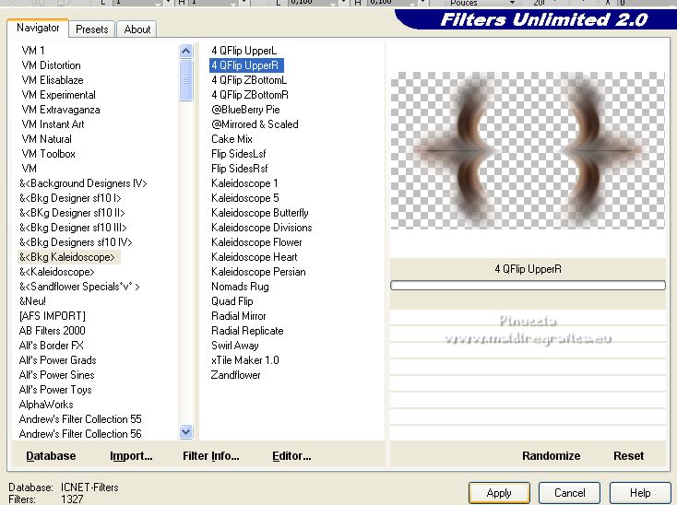Choose the 4 QFlip UpperL filter
677x505 pixels.
pyautogui.click(x=243, y=51)
